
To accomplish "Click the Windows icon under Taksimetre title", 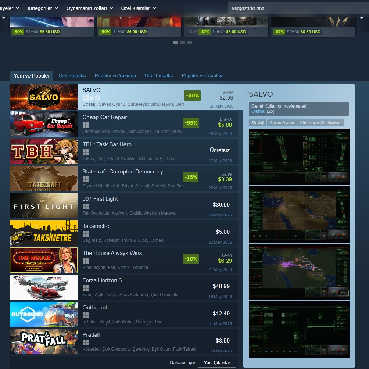I will pyautogui.click(x=86, y=234).
